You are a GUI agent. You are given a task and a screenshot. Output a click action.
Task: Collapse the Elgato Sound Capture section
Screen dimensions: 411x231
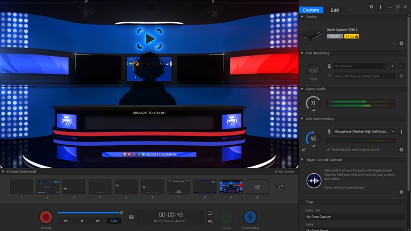click(302, 160)
